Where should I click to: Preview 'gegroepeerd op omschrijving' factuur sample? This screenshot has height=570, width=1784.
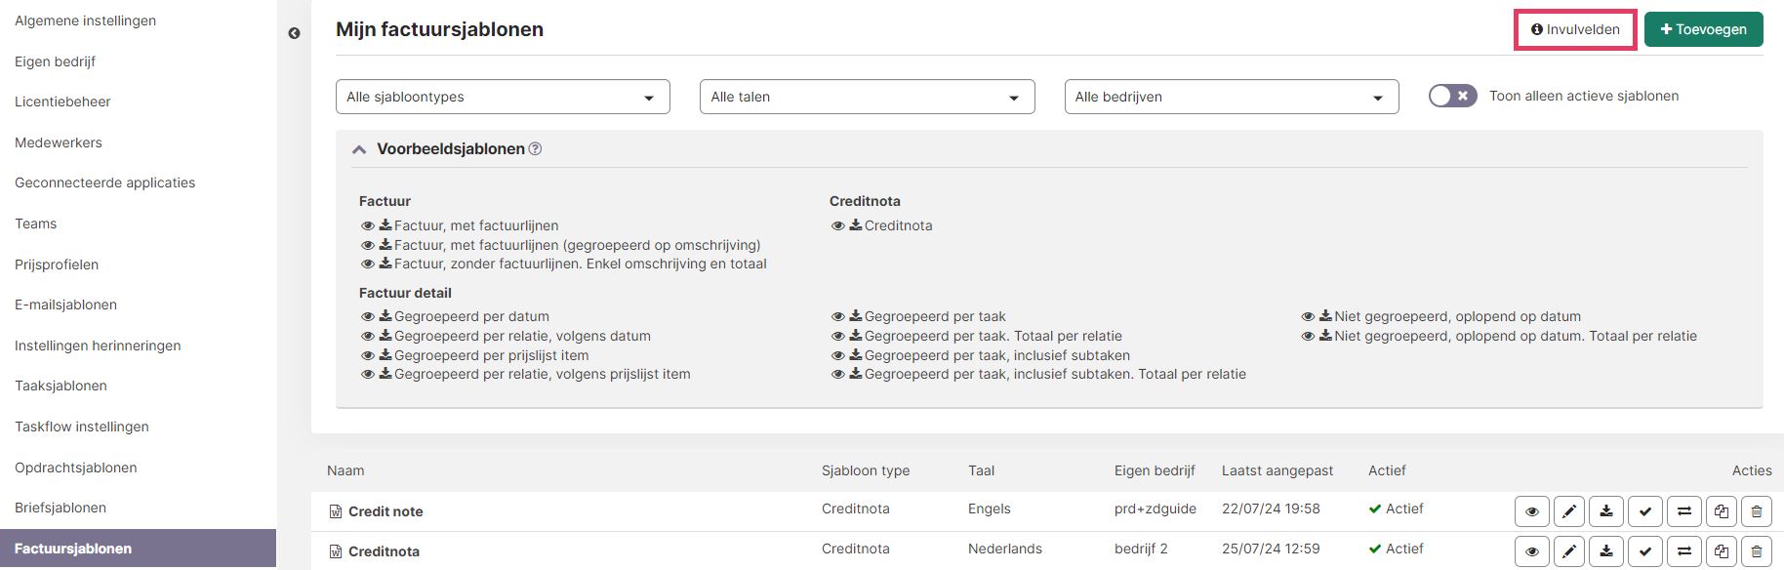point(368,246)
